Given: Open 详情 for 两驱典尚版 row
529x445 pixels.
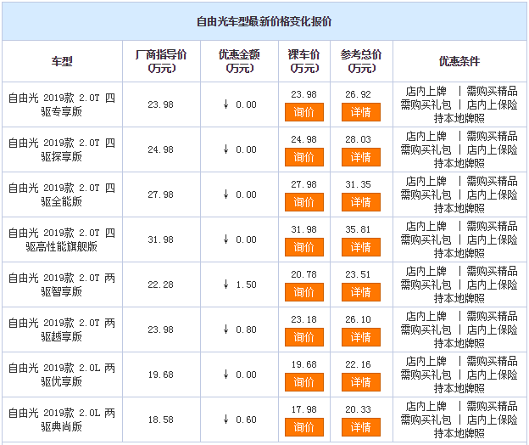Looking at the screenshot, I should point(361,427).
